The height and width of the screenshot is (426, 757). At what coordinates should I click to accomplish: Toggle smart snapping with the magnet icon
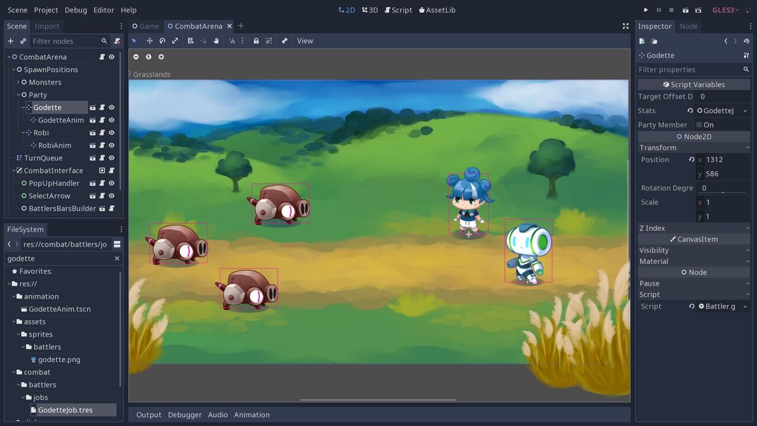coord(232,40)
